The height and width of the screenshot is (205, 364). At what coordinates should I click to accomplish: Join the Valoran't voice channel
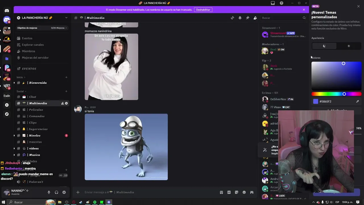[x=42, y=182]
